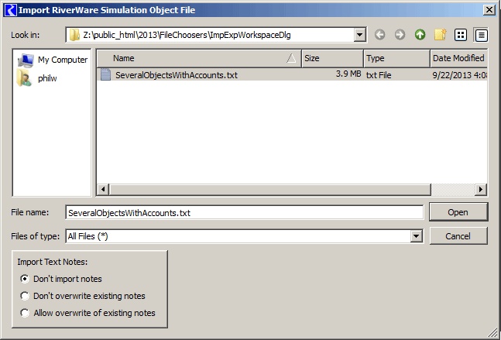The width and height of the screenshot is (501, 340).
Task: Open the Files of type dropdown
Action: (416, 236)
